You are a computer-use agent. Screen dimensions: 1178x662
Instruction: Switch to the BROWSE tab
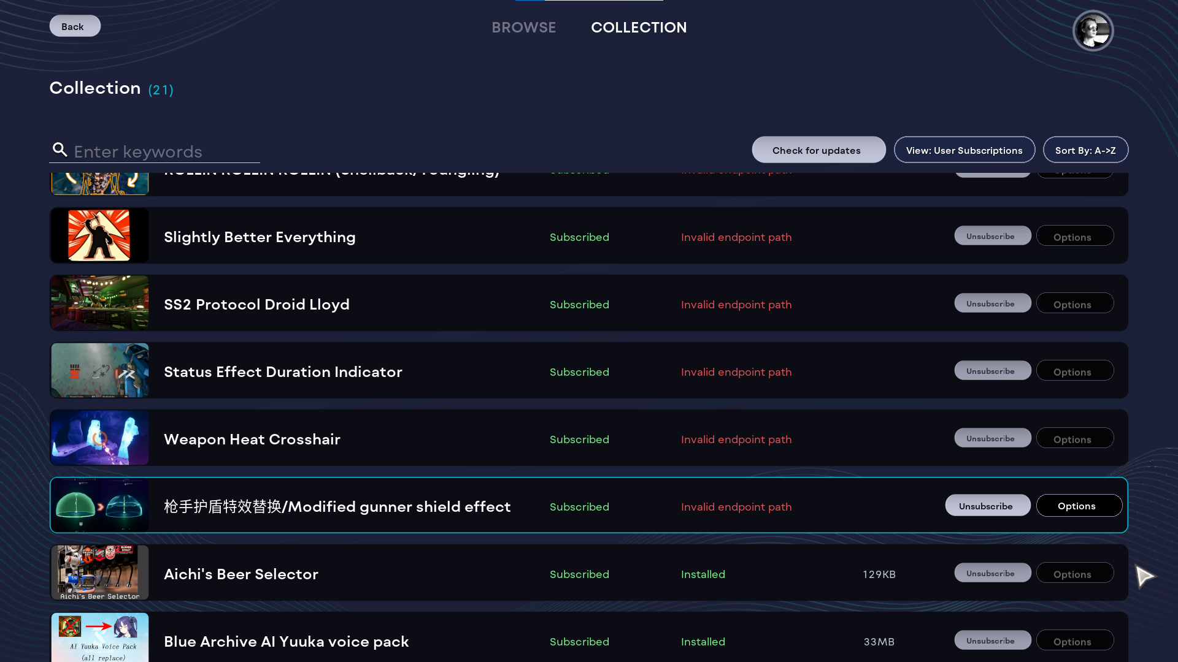pos(523,28)
